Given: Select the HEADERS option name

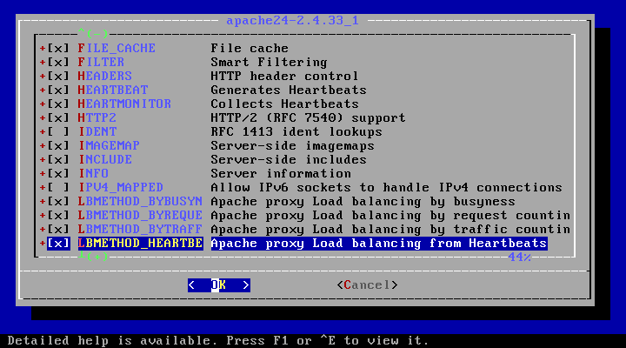Looking at the screenshot, I should [105, 77].
